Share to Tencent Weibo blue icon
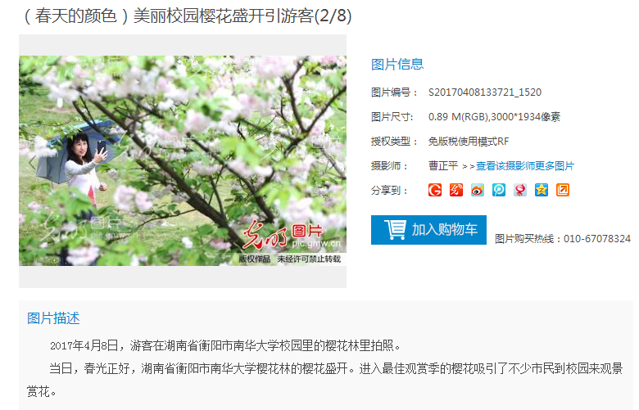 [x=499, y=190]
